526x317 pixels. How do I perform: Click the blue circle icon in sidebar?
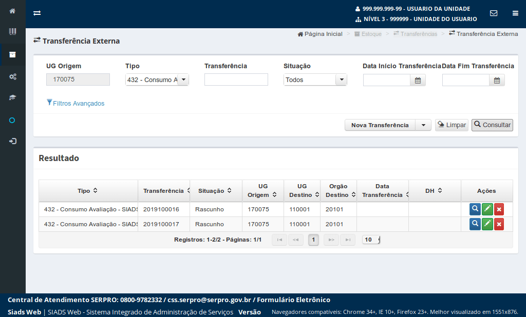[12, 121]
